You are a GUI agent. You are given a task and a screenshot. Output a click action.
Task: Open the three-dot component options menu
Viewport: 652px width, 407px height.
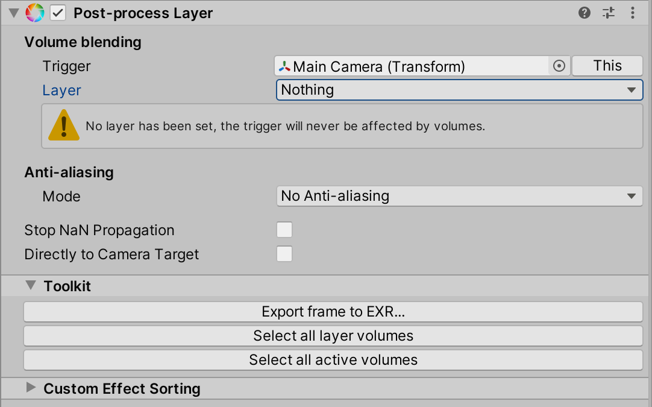point(633,13)
